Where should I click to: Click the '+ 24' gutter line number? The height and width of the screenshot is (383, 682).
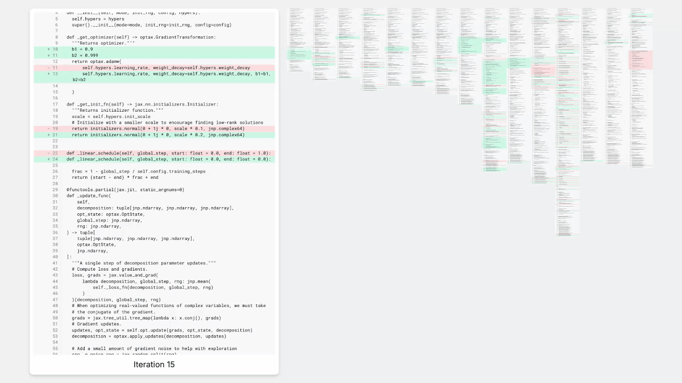click(x=53, y=159)
